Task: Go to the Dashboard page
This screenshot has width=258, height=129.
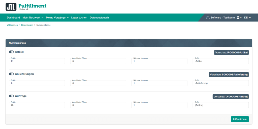Action: click(13, 18)
